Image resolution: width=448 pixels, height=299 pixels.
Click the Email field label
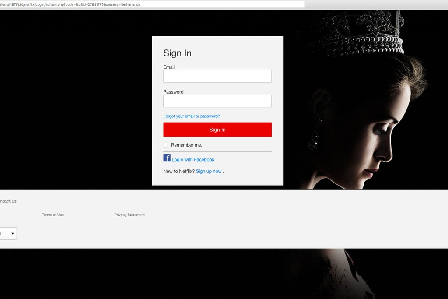coord(169,67)
